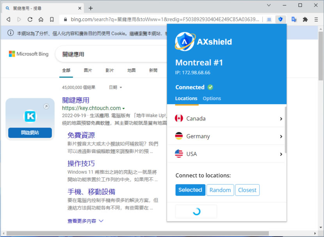Image resolution: width=324 pixels, height=237 pixels.
Task: Choose Closest connection mode
Action: pos(247,190)
